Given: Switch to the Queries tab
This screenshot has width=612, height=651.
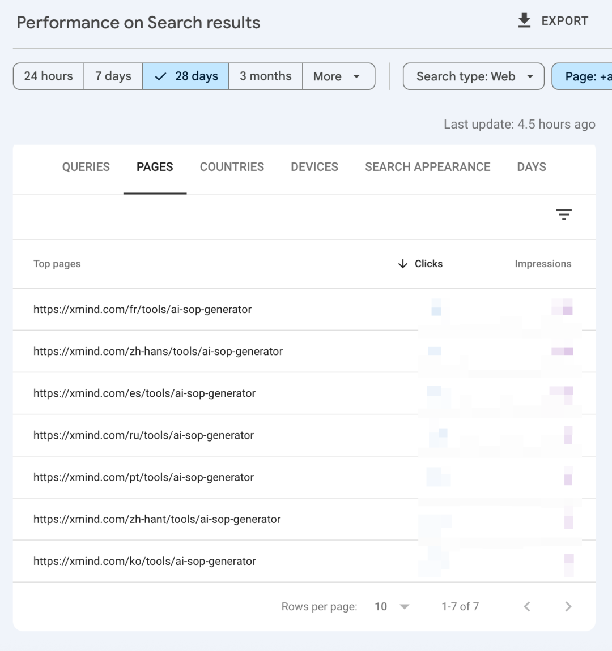Looking at the screenshot, I should pos(86,167).
